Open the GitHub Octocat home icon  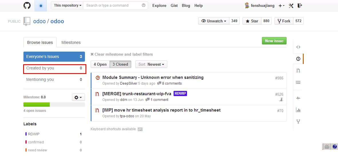click(27, 5)
